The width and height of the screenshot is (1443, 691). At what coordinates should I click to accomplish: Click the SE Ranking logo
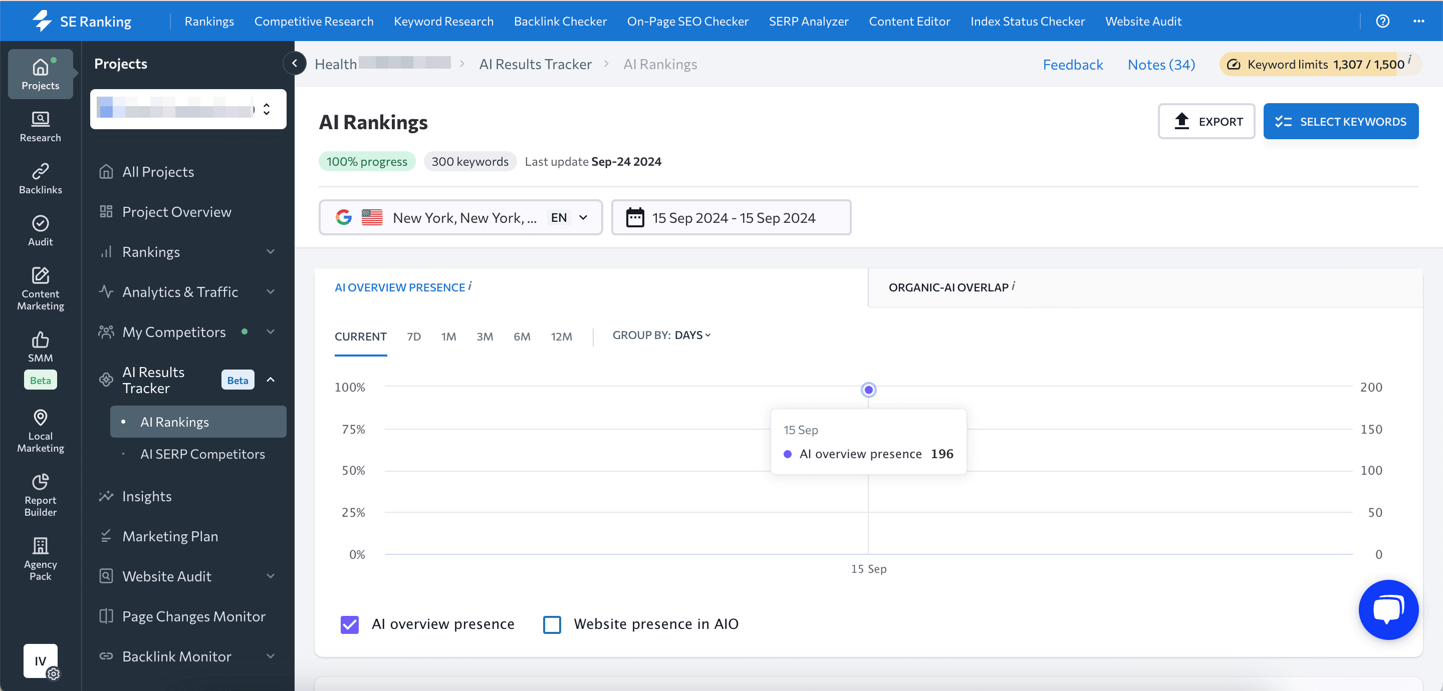82,21
